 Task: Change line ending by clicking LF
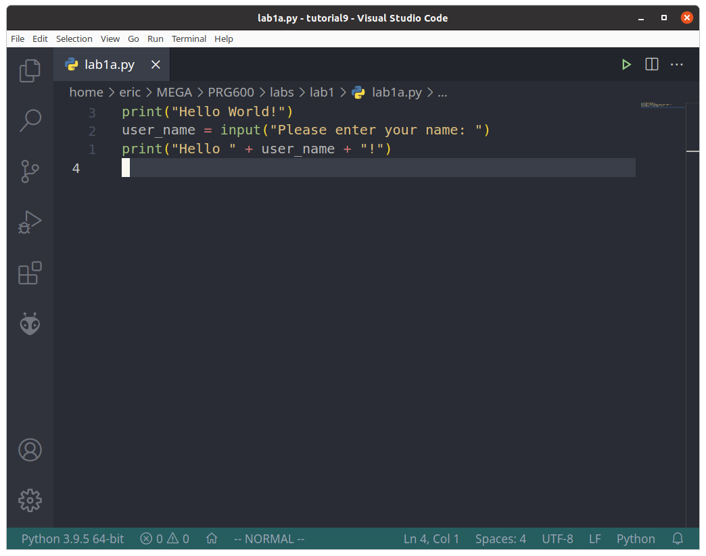click(594, 538)
